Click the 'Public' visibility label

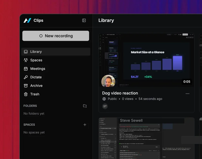click(x=112, y=99)
